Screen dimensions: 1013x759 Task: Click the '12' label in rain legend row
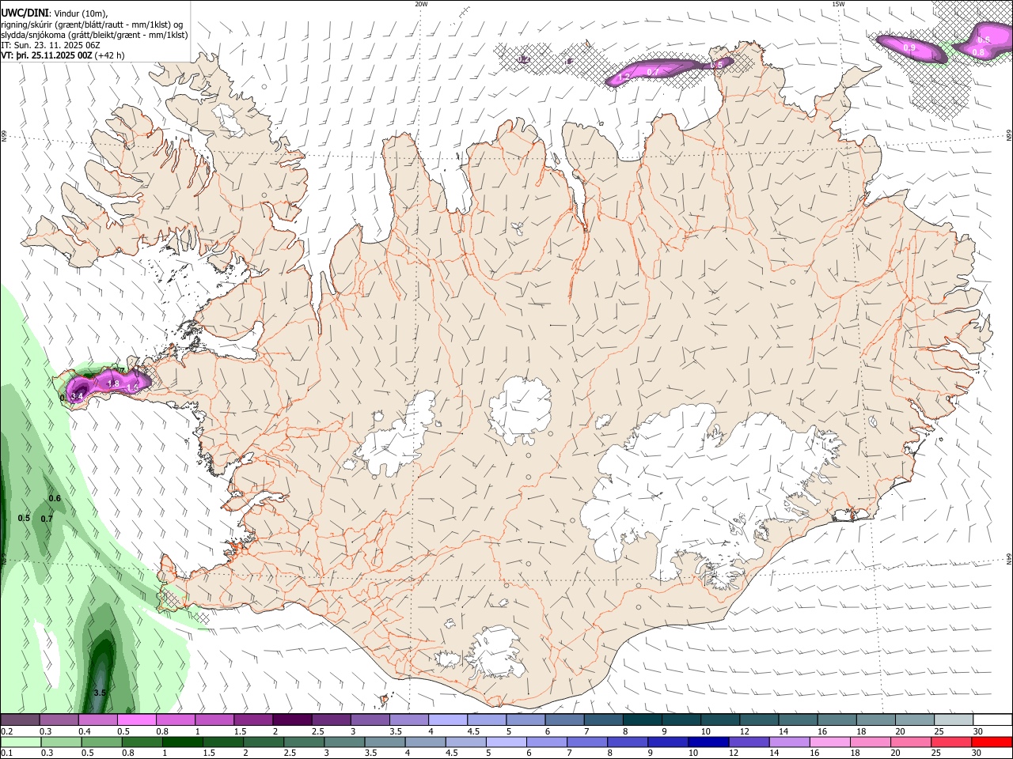734,753
